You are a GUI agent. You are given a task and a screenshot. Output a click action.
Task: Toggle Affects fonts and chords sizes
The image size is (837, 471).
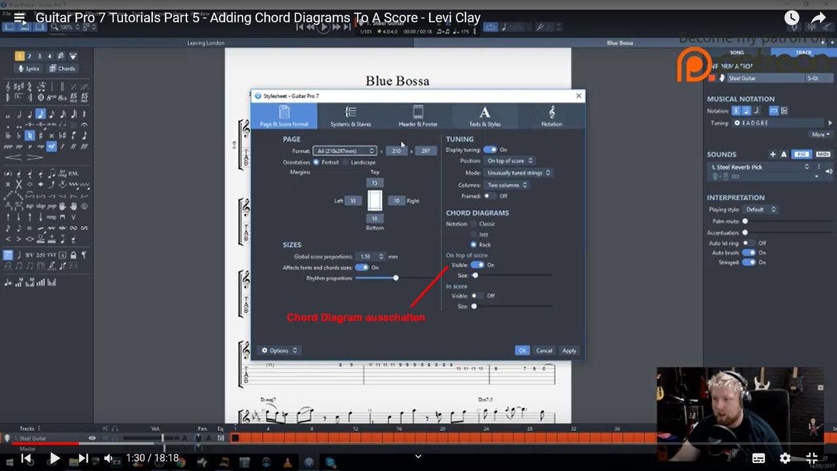tap(362, 268)
